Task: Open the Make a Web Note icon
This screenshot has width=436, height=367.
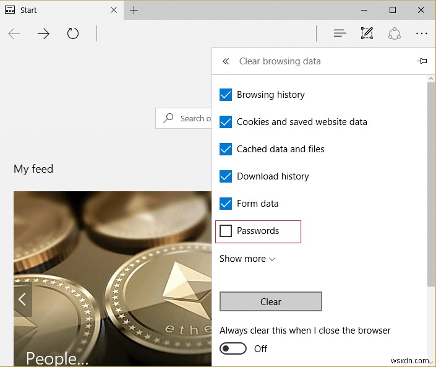Action: point(367,33)
